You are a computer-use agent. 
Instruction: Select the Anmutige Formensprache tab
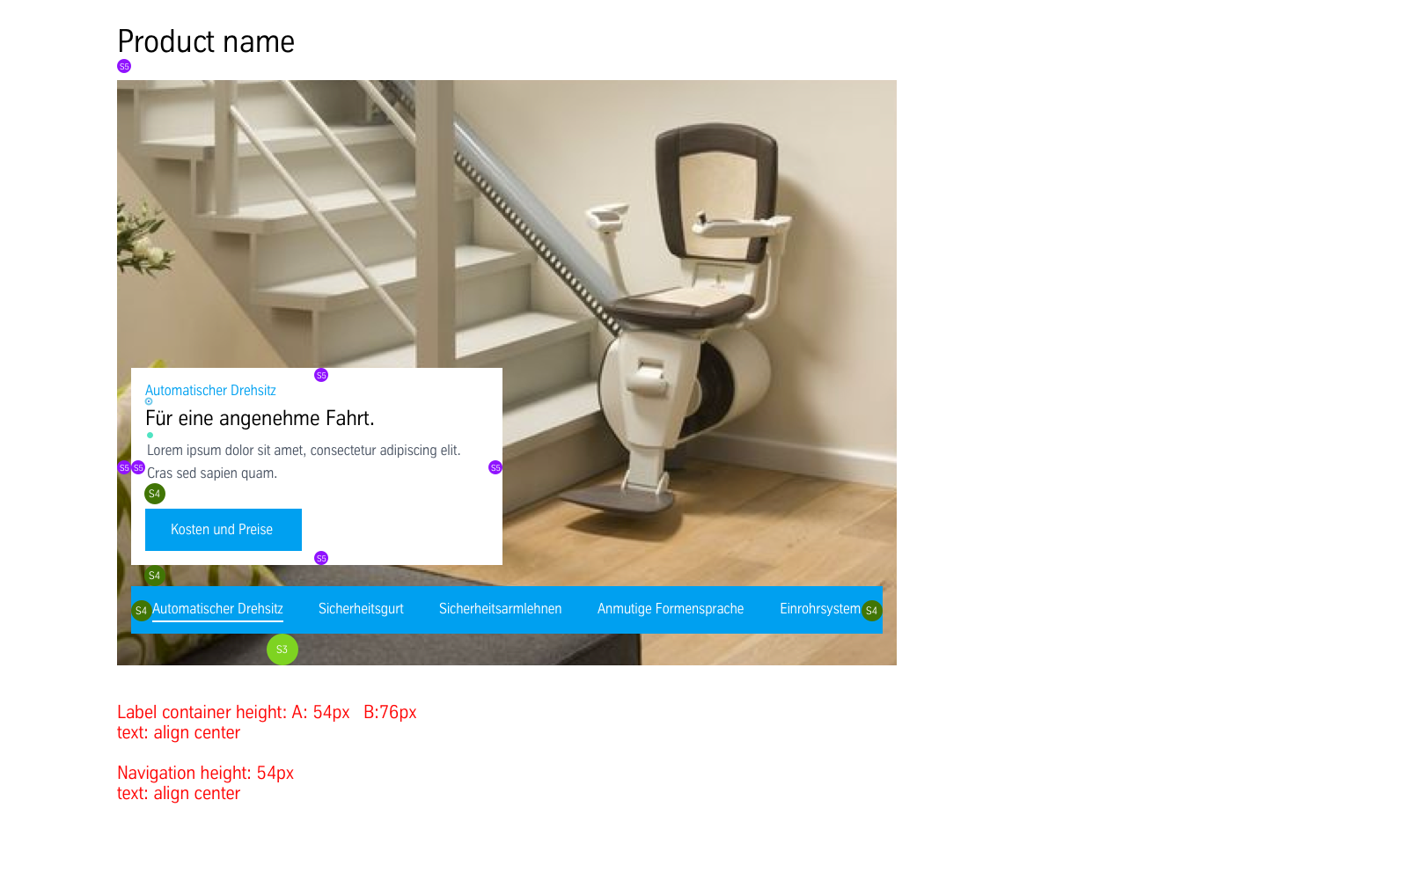point(671,609)
